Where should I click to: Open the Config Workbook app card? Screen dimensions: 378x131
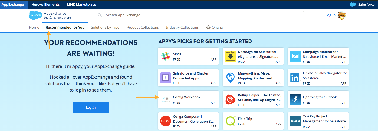click(x=188, y=99)
